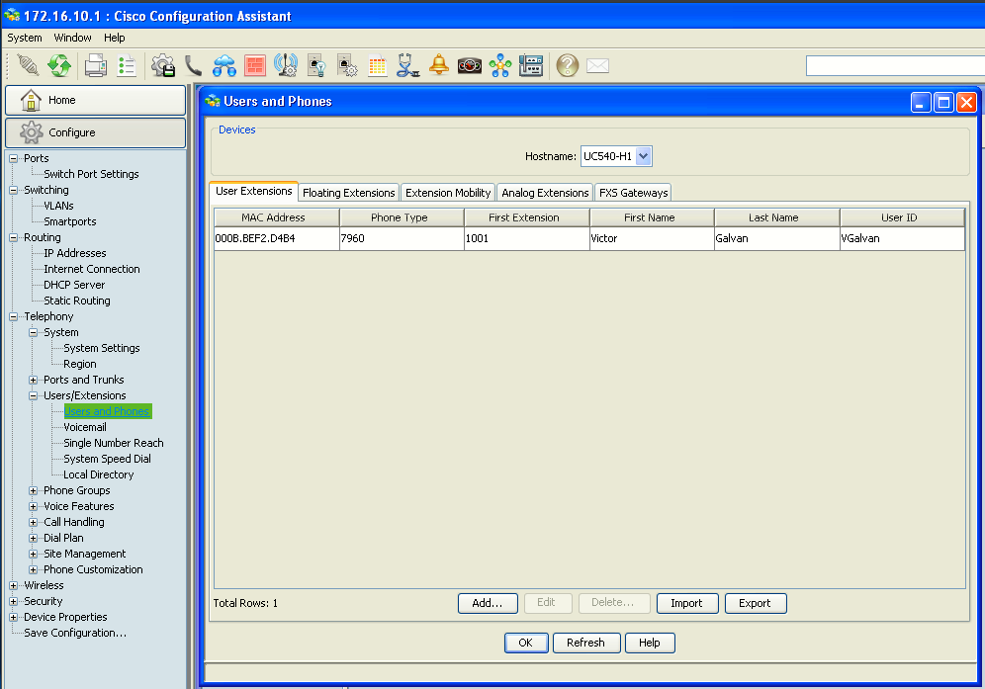The image size is (985, 689).
Task: Switch to the Extension Mobility tab
Action: click(448, 192)
